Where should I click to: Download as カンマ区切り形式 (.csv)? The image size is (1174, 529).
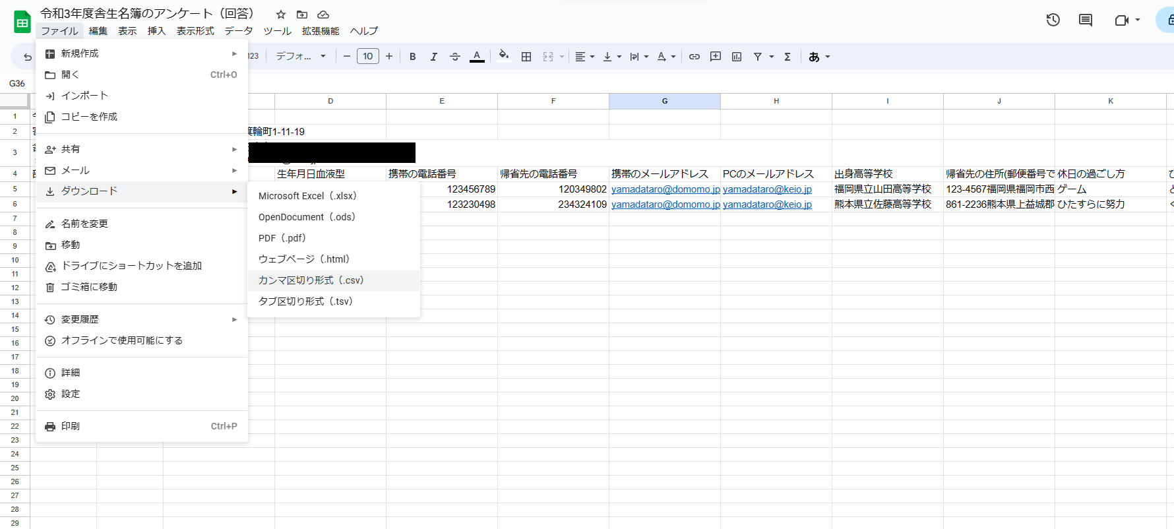pyautogui.click(x=334, y=280)
